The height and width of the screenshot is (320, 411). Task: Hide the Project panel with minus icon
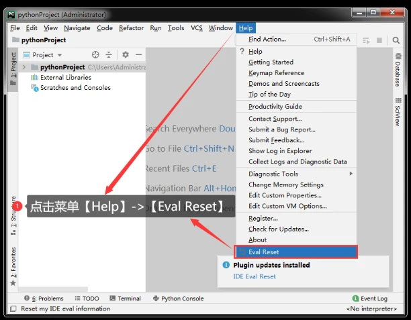tap(138, 55)
